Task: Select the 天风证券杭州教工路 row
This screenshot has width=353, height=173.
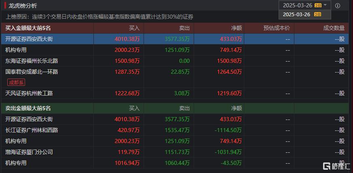Action: [x=175, y=93]
